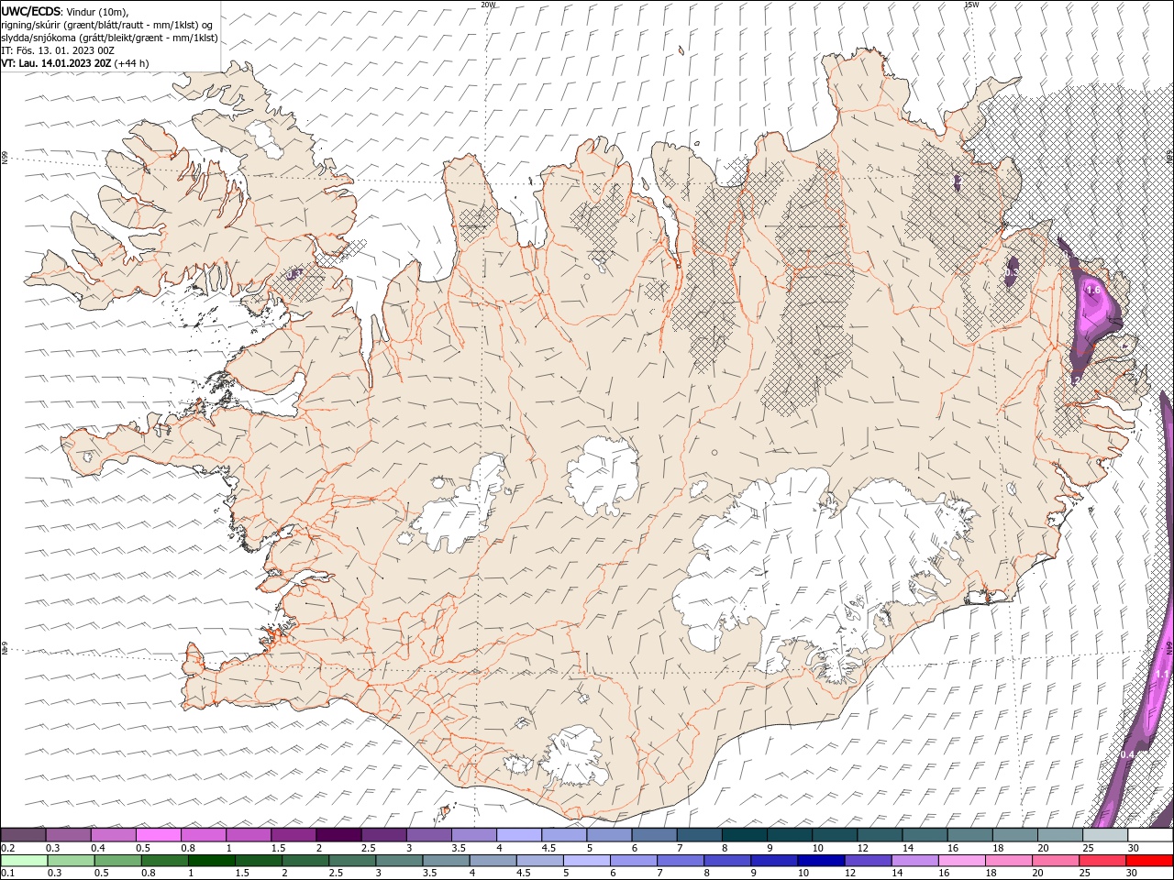Pick the crimson 25 swatch in the rain legend

pos(1102,861)
